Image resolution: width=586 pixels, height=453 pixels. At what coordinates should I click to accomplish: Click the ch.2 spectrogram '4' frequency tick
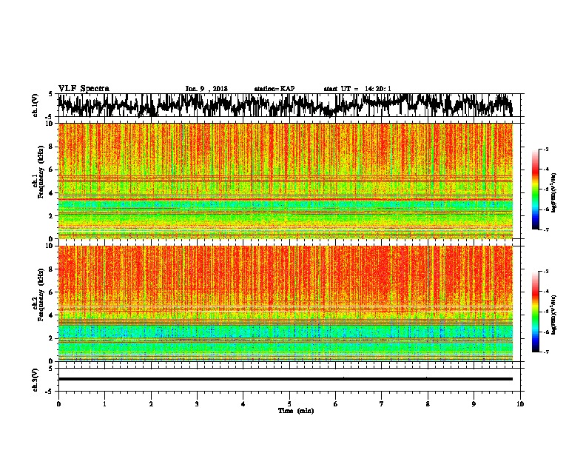(x=52, y=315)
